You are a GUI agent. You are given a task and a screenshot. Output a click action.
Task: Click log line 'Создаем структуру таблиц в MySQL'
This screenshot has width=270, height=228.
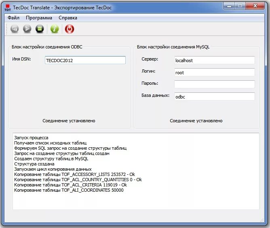(x=51, y=159)
